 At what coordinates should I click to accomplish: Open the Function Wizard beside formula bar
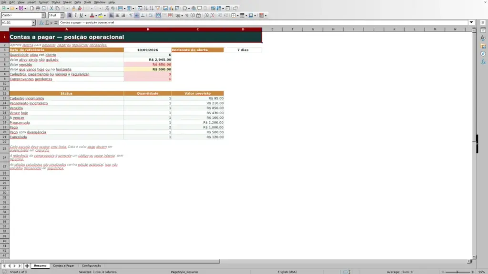[x=41, y=23]
